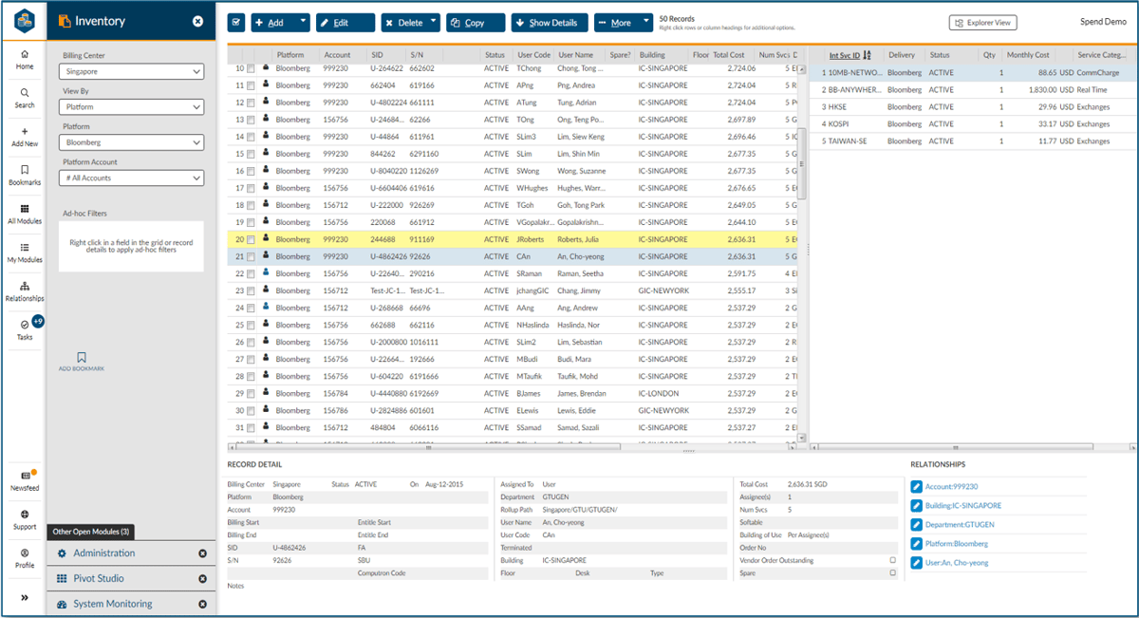Click the user icon in row 22
Image resolution: width=1139 pixels, height=618 pixels.
click(266, 273)
